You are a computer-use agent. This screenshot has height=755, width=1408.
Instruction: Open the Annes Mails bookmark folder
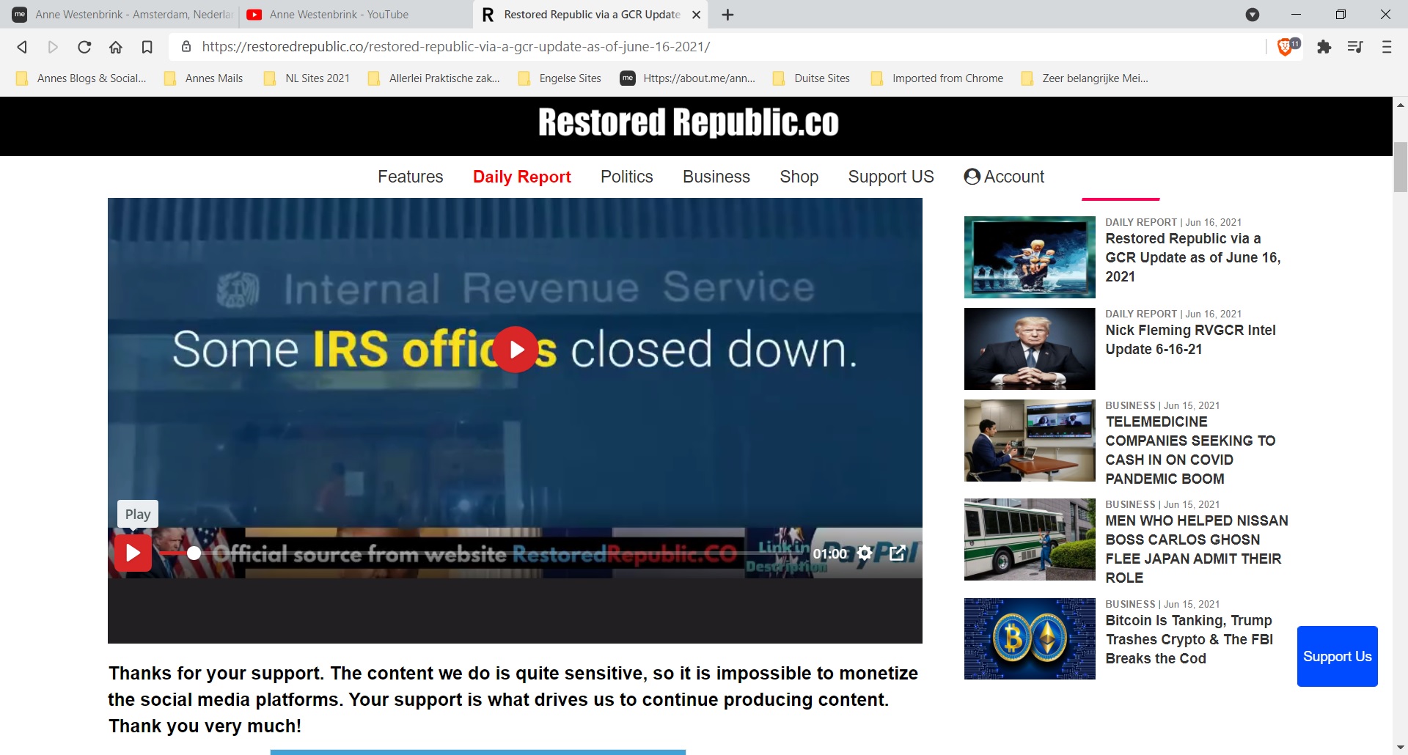point(204,78)
